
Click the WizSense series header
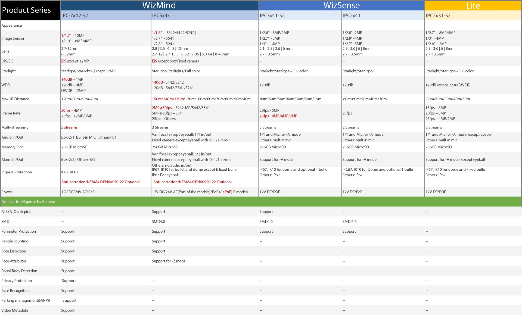click(x=341, y=5)
